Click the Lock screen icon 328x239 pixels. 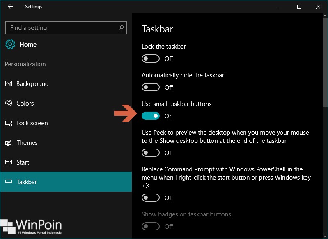point(9,123)
